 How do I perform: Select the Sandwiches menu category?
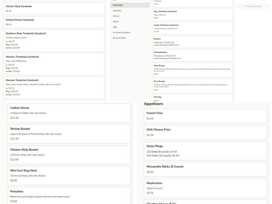pos(130,5)
